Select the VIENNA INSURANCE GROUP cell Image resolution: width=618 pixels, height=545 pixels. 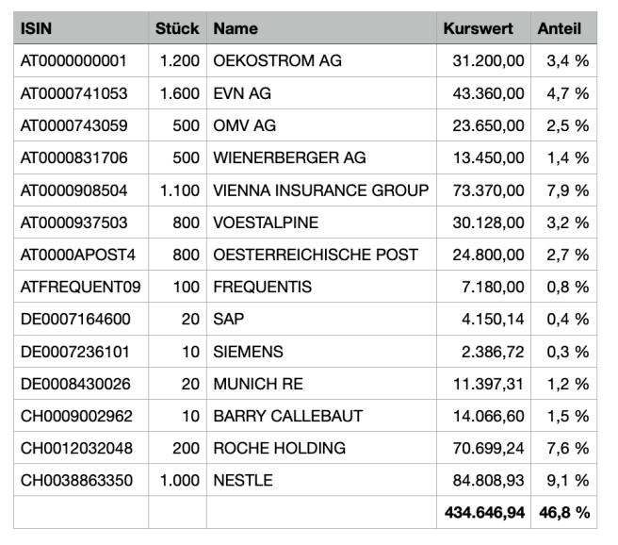[321, 190]
